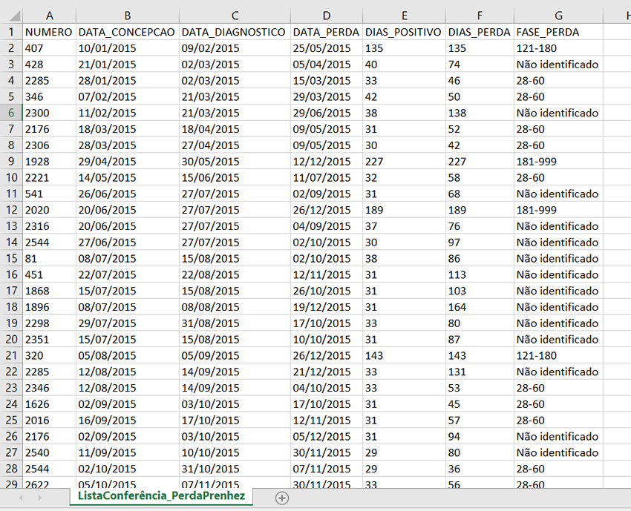Select column B by its header
The height and width of the screenshot is (511, 631).
coord(128,16)
